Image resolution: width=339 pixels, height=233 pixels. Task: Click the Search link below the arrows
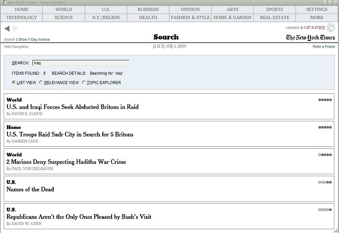pos(9,40)
